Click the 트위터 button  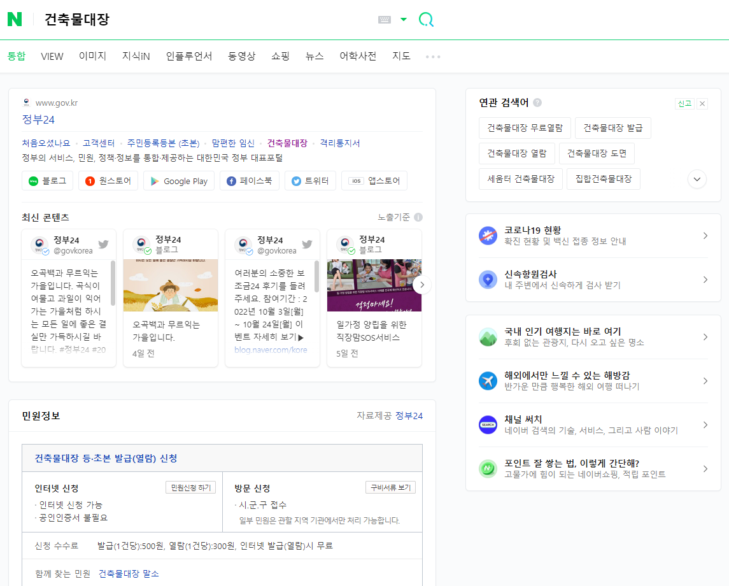(x=311, y=181)
